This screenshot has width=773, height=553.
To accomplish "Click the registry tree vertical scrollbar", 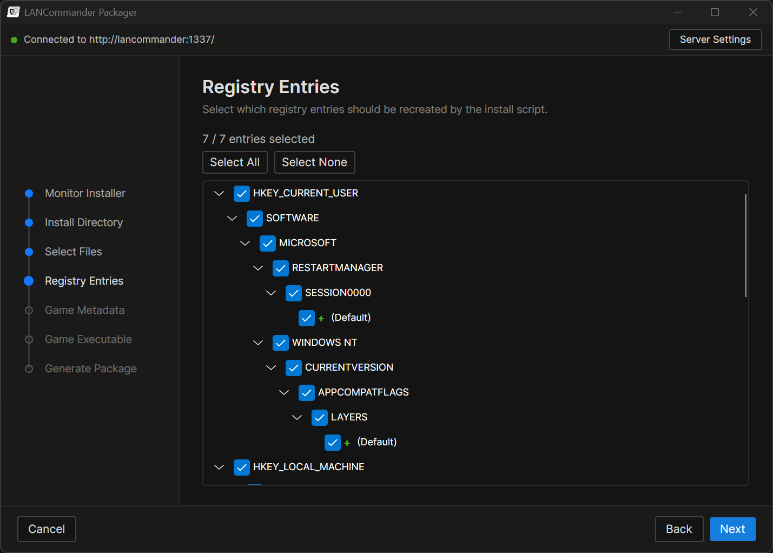I will point(745,246).
